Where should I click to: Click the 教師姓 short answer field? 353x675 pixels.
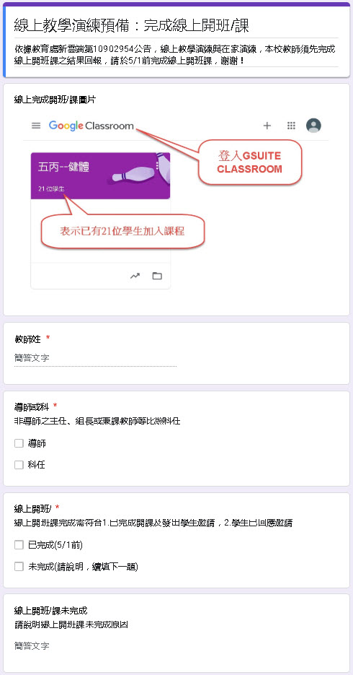[95, 358]
